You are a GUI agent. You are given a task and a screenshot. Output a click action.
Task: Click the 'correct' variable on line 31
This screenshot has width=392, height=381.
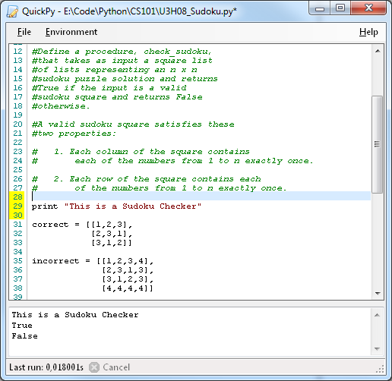pyautogui.click(x=50, y=225)
